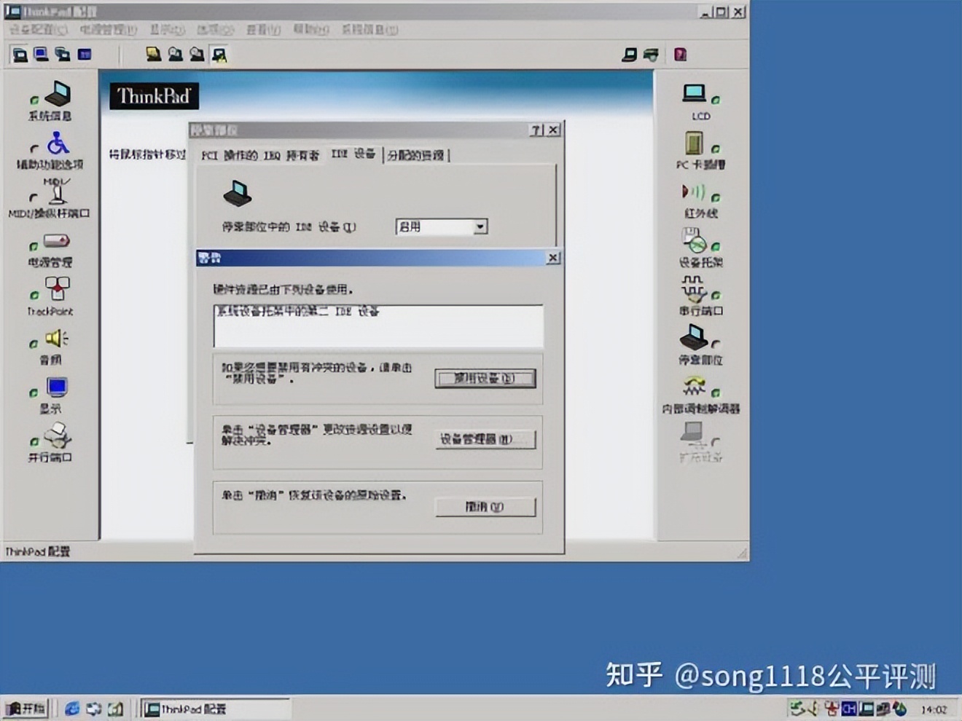Open the 内置调制解调器 (internal modem) icon
The width and height of the screenshot is (962, 721).
point(694,385)
